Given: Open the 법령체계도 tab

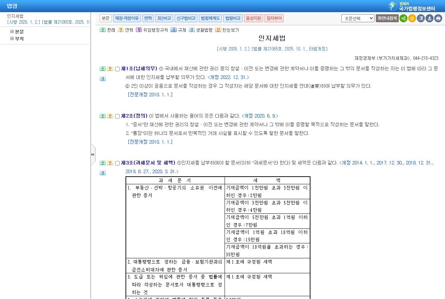Looking at the screenshot, I should pyautogui.click(x=210, y=18).
